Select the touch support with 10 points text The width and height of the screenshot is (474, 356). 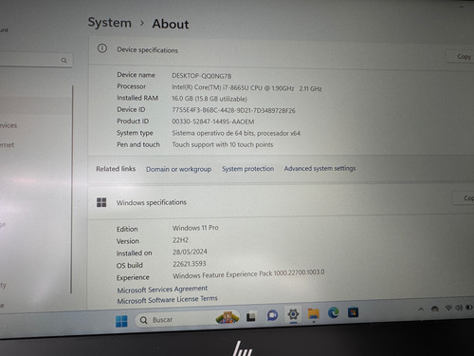click(223, 144)
